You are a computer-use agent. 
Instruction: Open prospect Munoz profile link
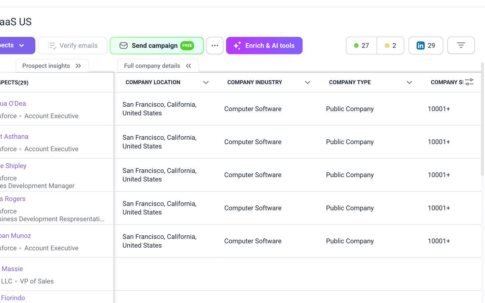(15, 236)
